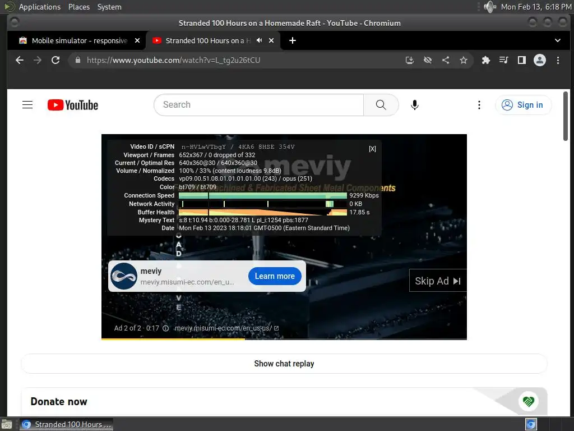Bookmark this page with the star
The width and height of the screenshot is (574, 431).
(464, 60)
